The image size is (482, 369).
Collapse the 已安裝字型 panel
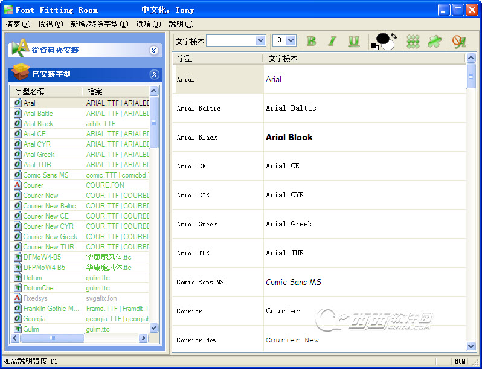point(154,74)
